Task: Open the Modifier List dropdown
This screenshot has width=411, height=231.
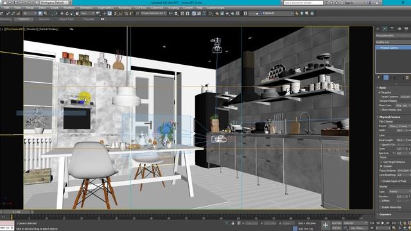Action: click(x=393, y=42)
